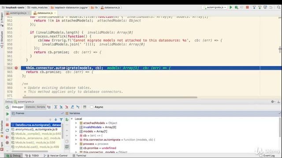Expand the process variable
The width and height of the screenshot is (282, 158).
click(x=76, y=144)
